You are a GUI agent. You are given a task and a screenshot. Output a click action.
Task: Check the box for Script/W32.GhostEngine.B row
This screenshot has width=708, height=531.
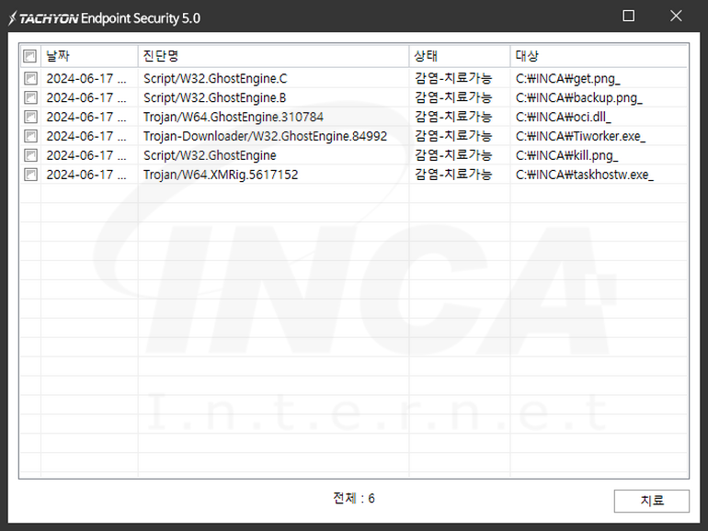click(x=30, y=97)
